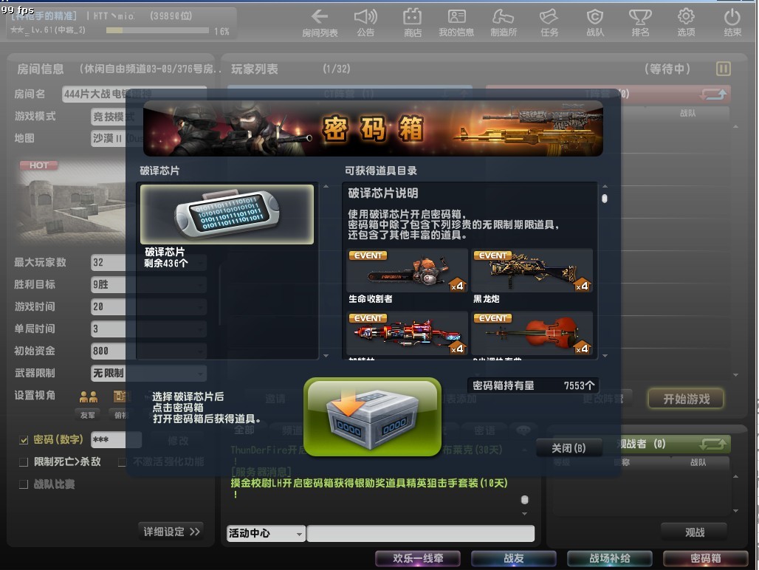Go back to the room list (房间列表)
The image size is (759, 570).
click(320, 23)
